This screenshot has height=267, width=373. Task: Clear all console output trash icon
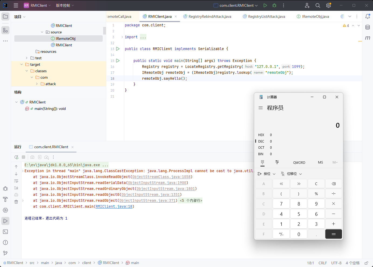[x=16, y=202]
